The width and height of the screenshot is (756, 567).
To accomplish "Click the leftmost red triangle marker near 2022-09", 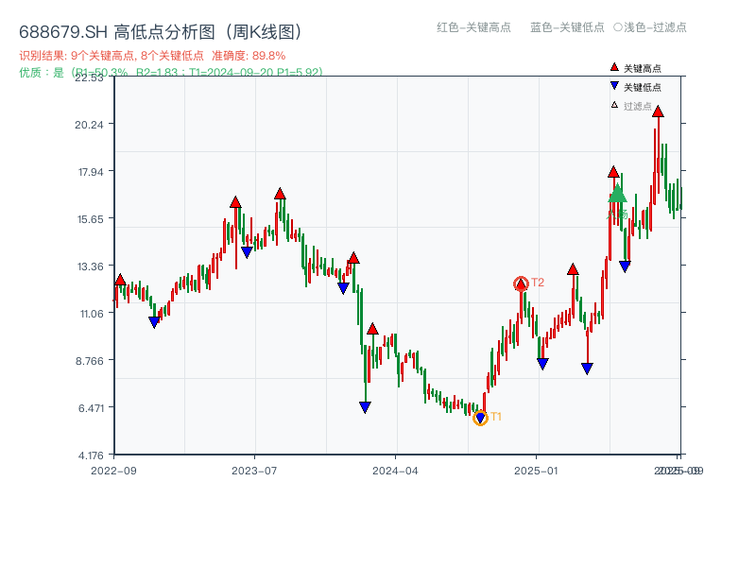I will click(121, 278).
